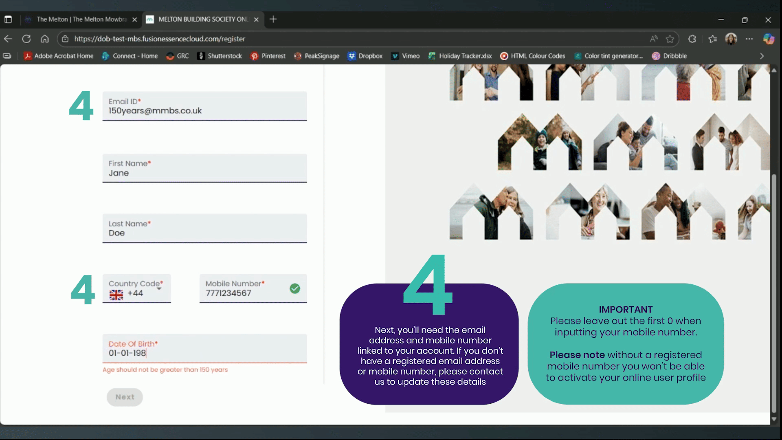
Task: Click into the Date Of Birth field
Action: 204,348
